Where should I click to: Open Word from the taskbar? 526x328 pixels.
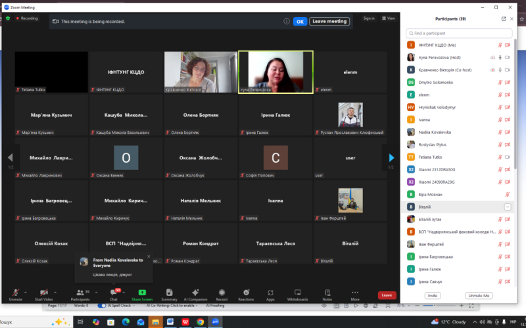(x=170, y=322)
